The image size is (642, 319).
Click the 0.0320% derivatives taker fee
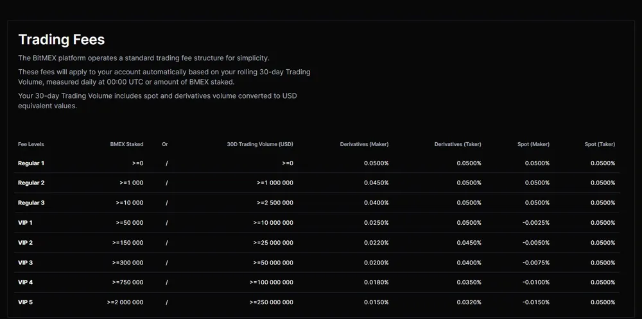coord(469,302)
